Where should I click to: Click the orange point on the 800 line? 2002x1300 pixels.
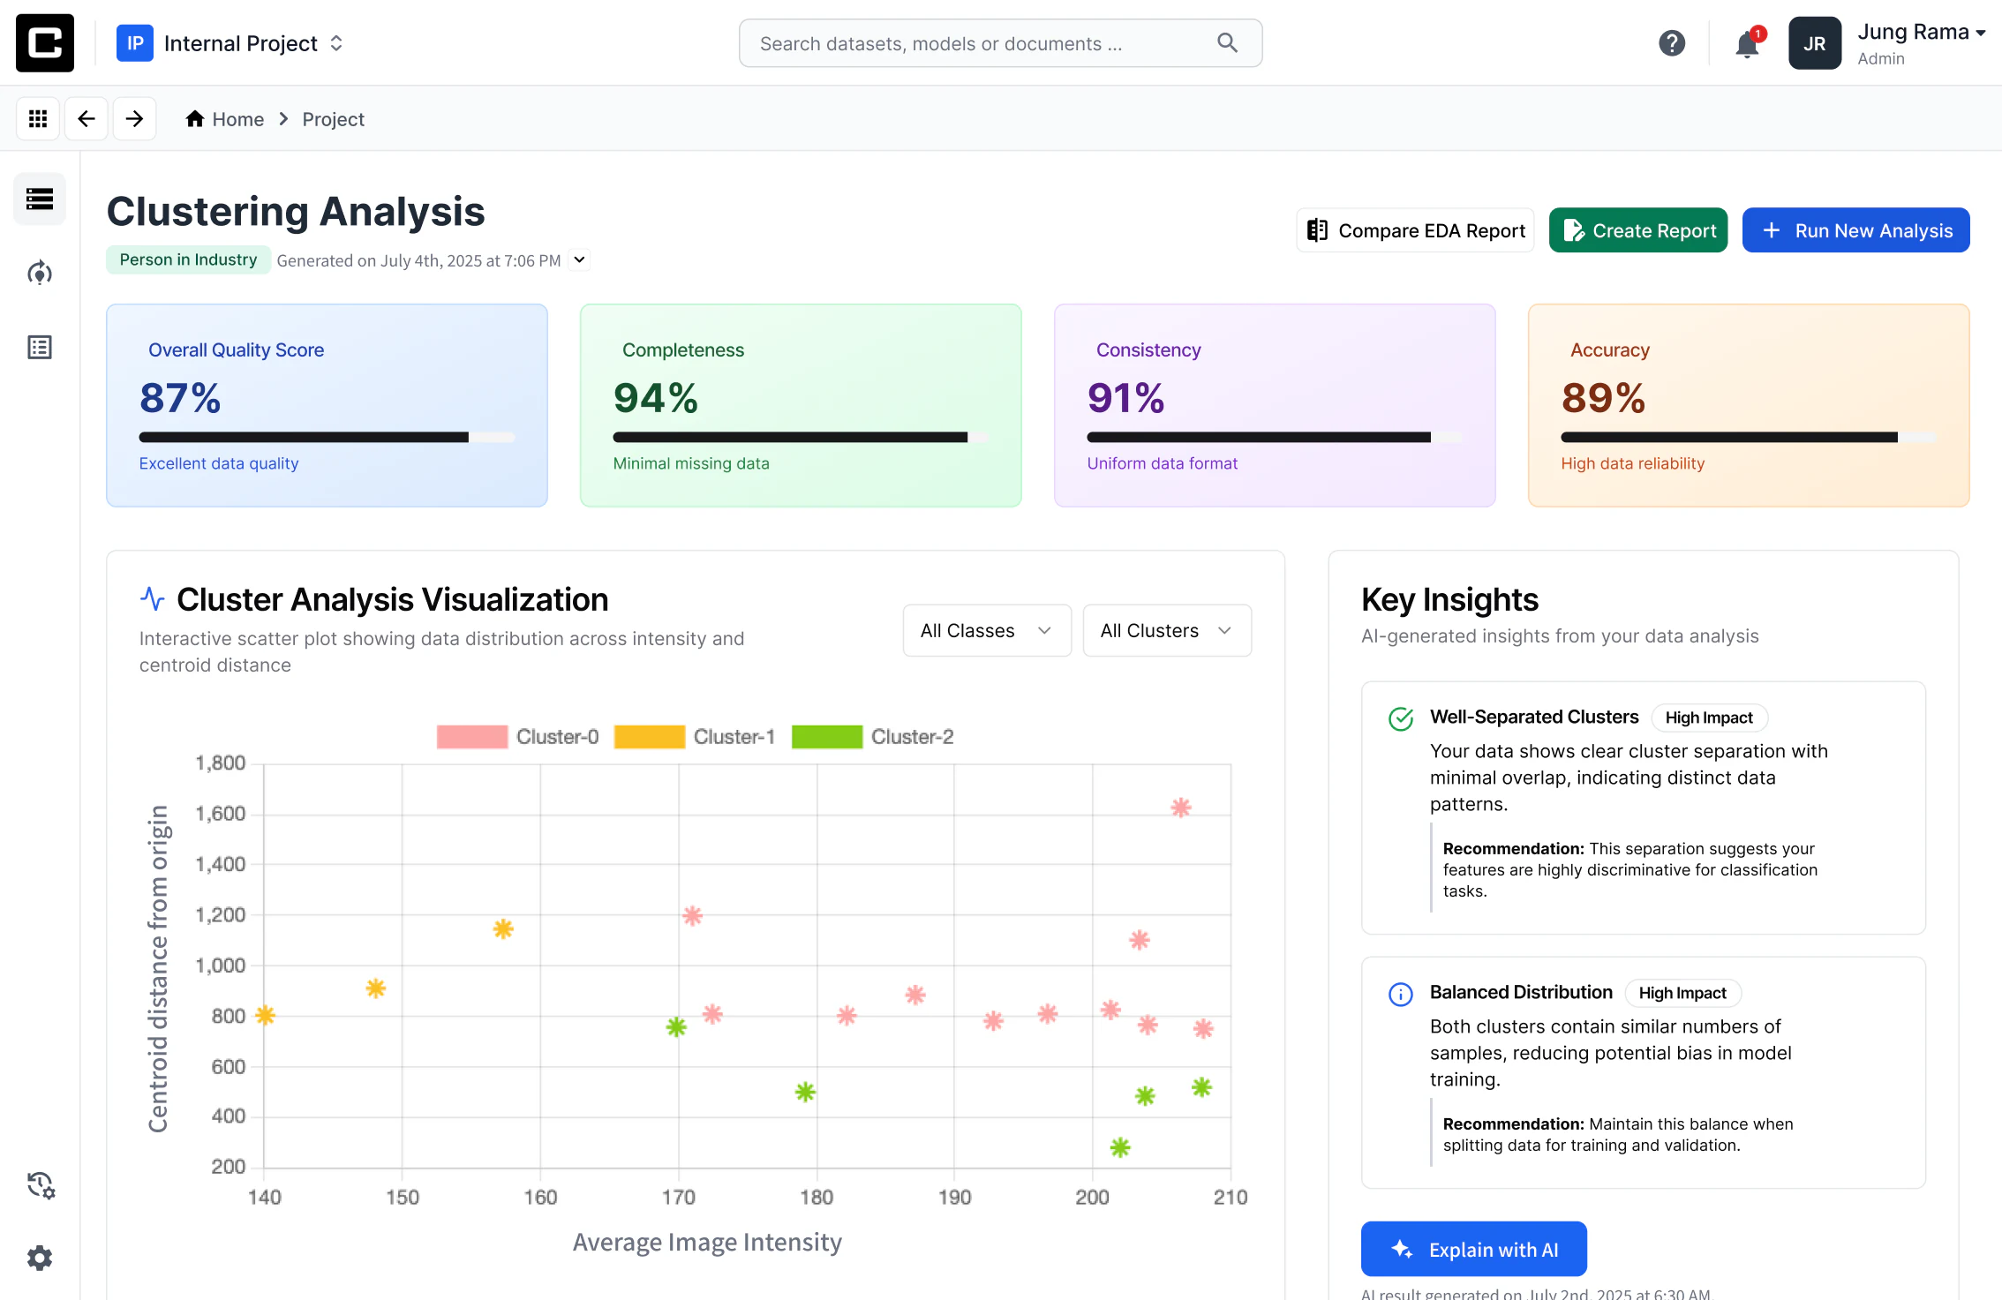tap(266, 1015)
